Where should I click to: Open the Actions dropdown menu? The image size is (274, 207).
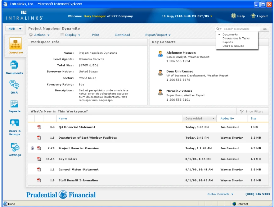(39, 35)
